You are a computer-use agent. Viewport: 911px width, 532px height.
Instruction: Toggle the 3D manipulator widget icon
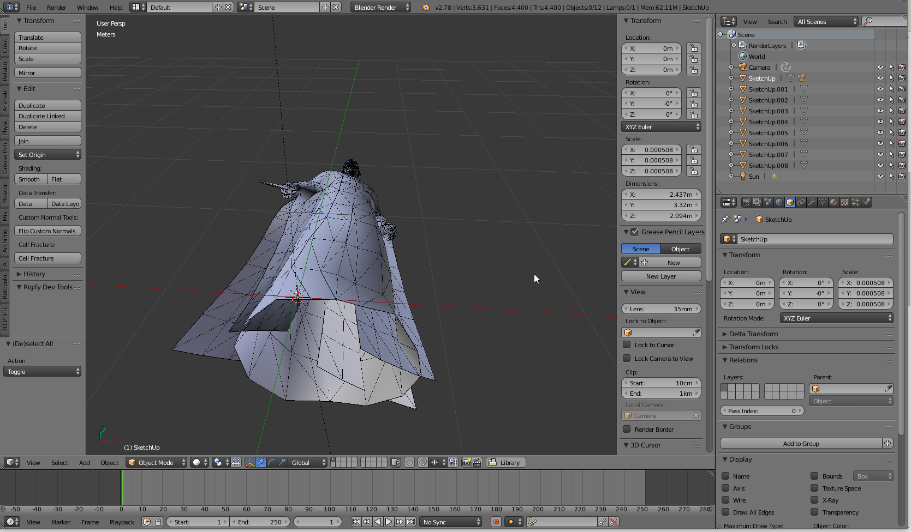[x=250, y=462]
